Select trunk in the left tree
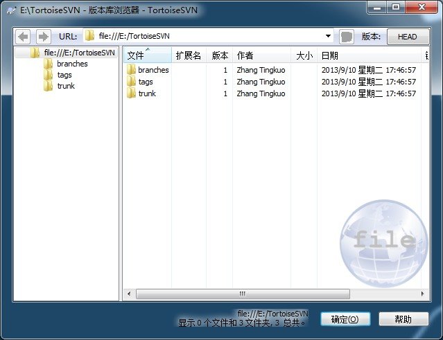 66,86
